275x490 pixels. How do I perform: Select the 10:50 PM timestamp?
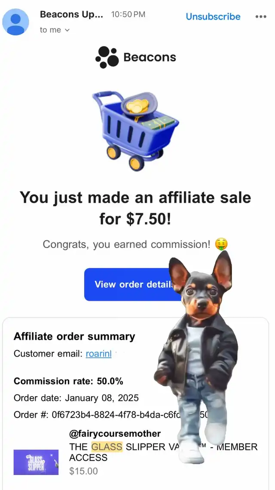(x=128, y=14)
